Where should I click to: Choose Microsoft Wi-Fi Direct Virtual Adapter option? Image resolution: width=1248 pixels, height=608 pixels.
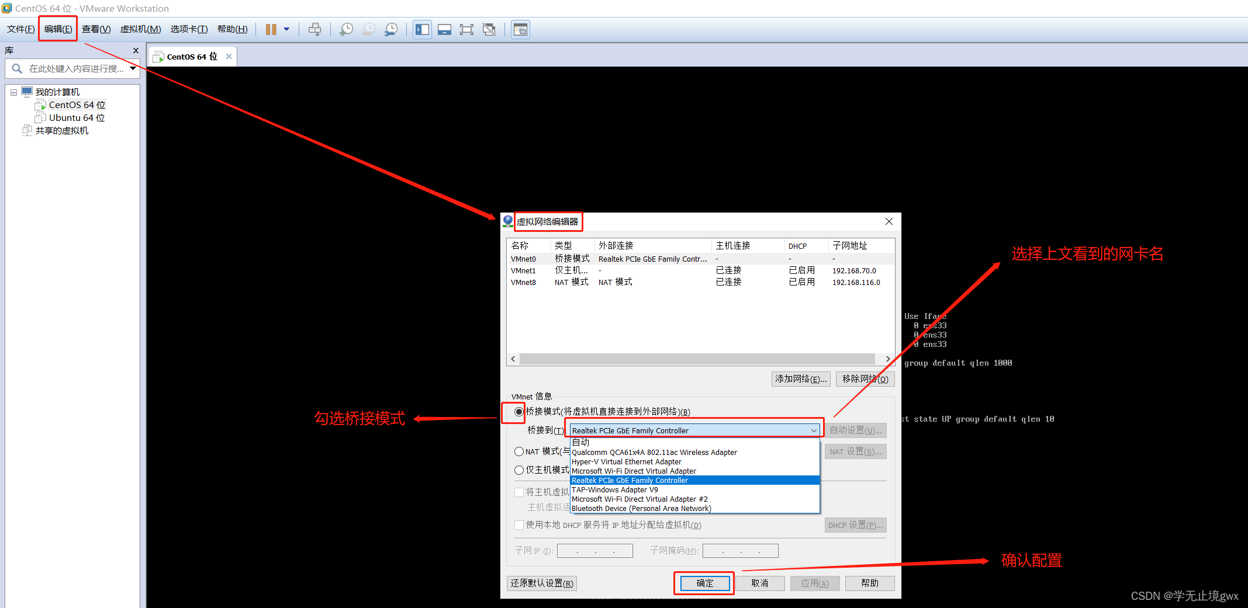pos(695,471)
